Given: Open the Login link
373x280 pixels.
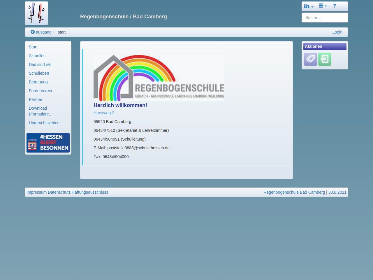Looking at the screenshot, I should point(337,32).
